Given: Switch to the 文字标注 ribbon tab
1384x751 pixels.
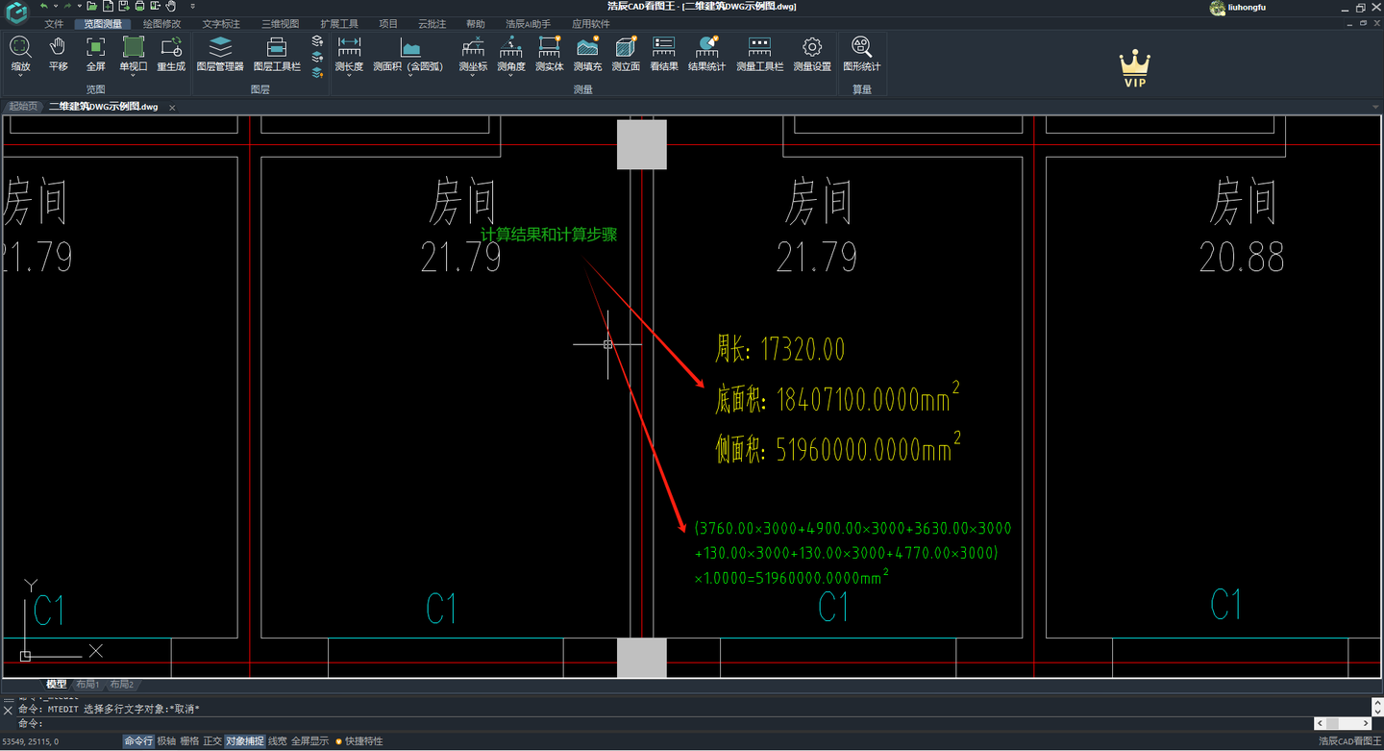Looking at the screenshot, I should [x=221, y=23].
